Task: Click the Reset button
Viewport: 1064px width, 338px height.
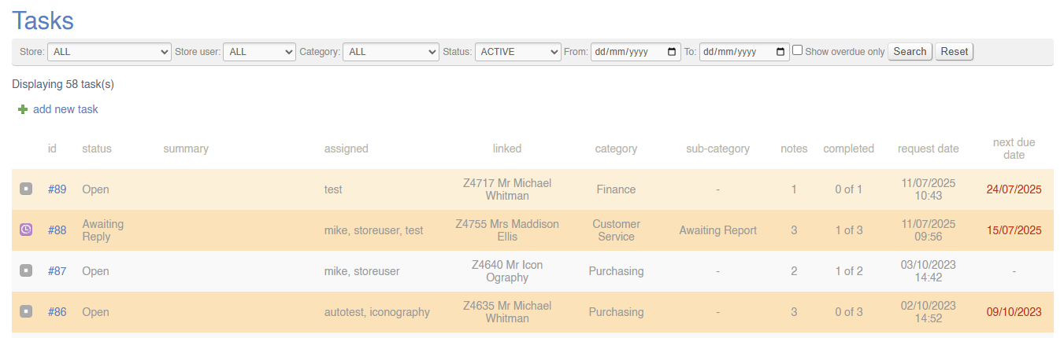Action: point(954,52)
